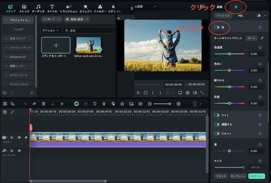Open the インポート (Import) dropdown
The image size is (271, 183).
(x=51, y=19)
